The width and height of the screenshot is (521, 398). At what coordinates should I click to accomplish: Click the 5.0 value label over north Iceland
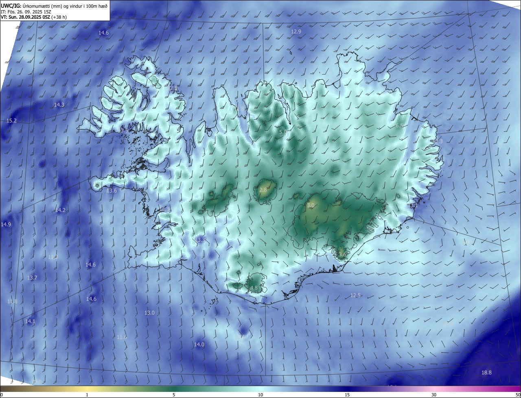282,133
